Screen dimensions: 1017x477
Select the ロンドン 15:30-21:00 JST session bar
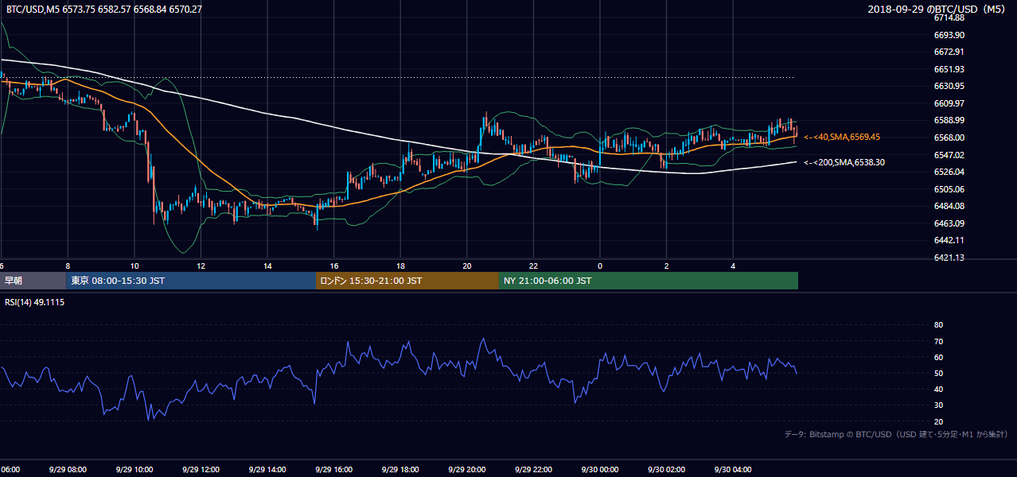tap(407, 281)
